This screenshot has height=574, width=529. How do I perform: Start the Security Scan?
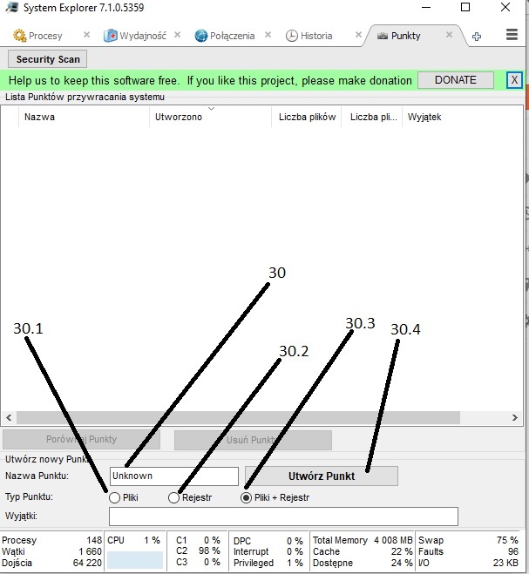(48, 59)
